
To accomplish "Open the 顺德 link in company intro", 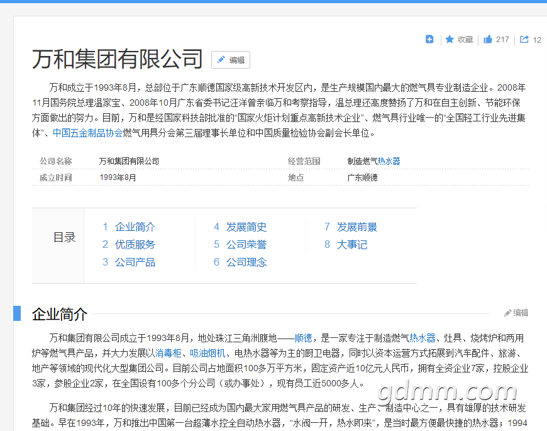I will pyautogui.click(x=303, y=338).
